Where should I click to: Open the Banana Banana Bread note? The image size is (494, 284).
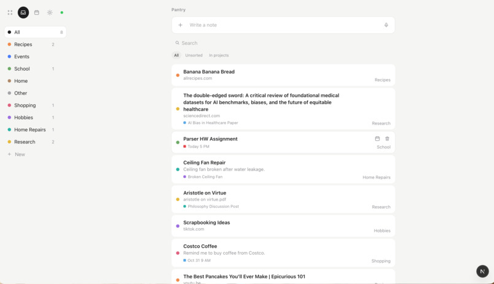pos(283,75)
